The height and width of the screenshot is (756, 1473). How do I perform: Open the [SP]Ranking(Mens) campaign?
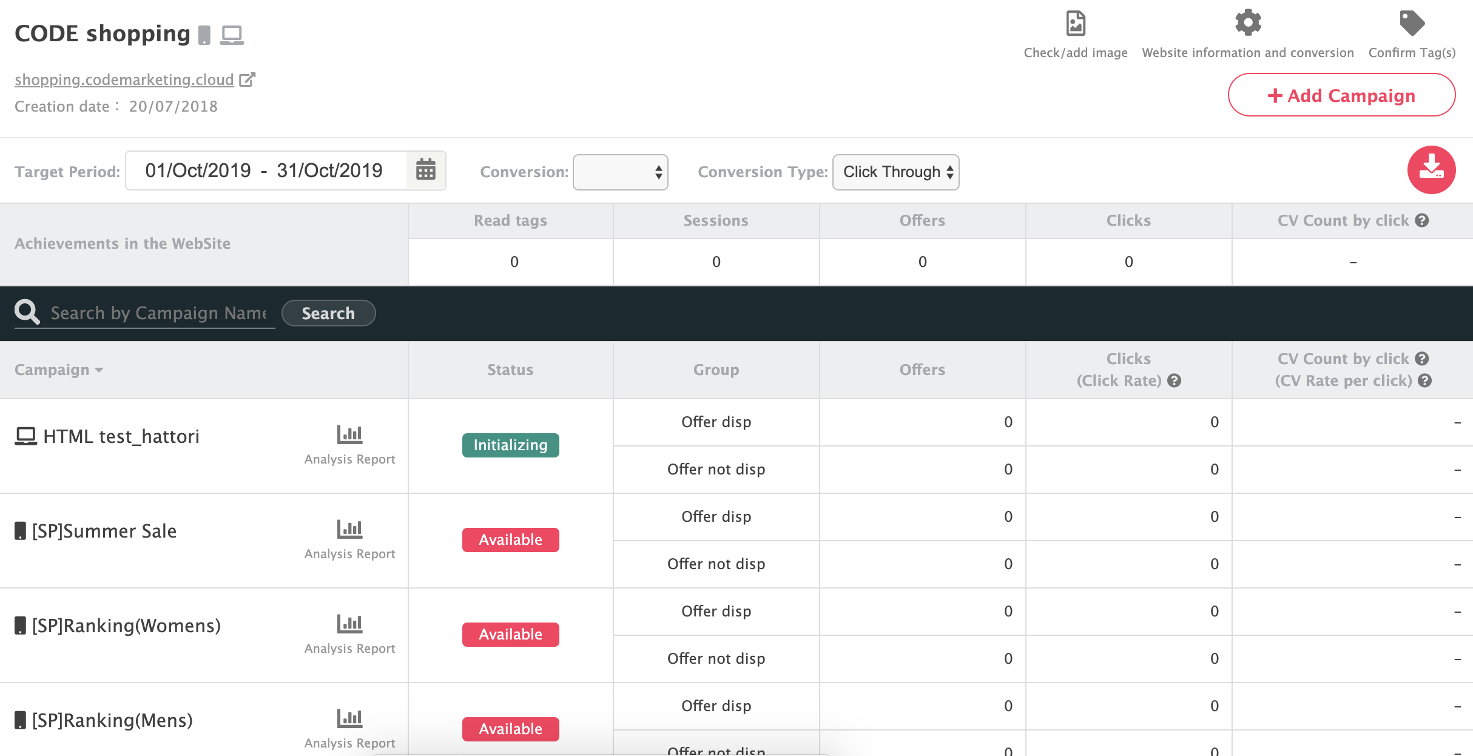pyautogui.click(x=112, y=720)
